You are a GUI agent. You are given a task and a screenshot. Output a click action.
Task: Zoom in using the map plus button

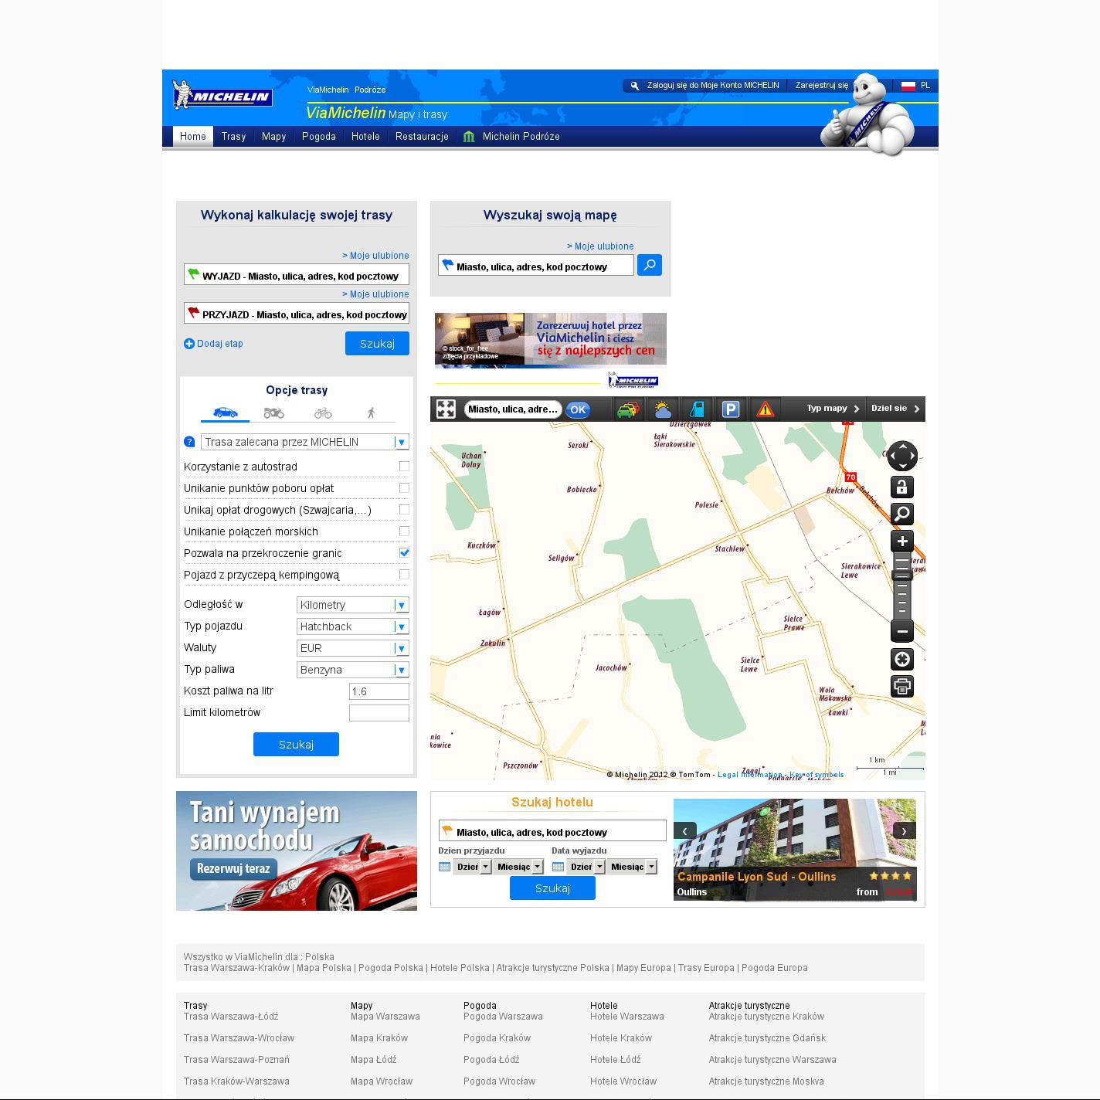(901, 542)
